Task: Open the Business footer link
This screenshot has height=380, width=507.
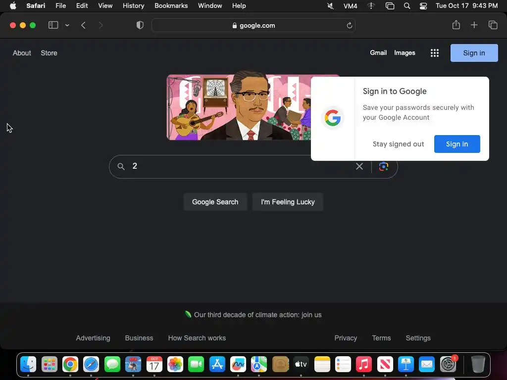Action: coord(139,338)
